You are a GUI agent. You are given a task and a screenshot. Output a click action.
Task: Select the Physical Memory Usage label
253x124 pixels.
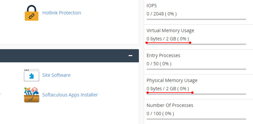(172, 80)
